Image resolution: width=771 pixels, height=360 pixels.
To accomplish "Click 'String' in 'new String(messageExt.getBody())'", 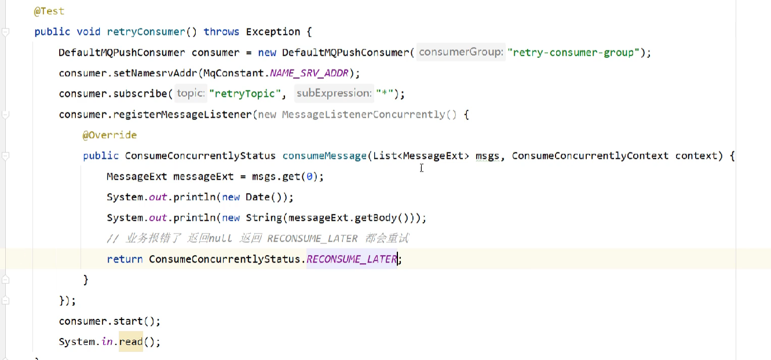I will [264, 218].
